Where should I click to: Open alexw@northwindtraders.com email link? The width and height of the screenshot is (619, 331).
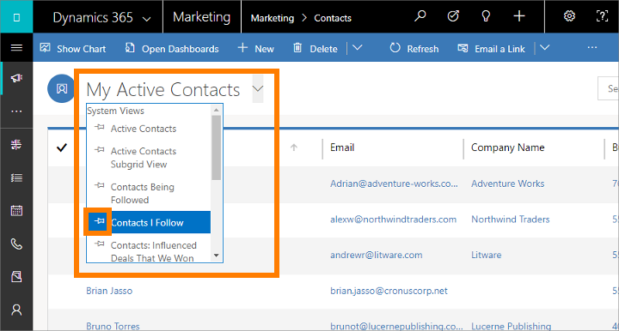[x=393, y=220]
